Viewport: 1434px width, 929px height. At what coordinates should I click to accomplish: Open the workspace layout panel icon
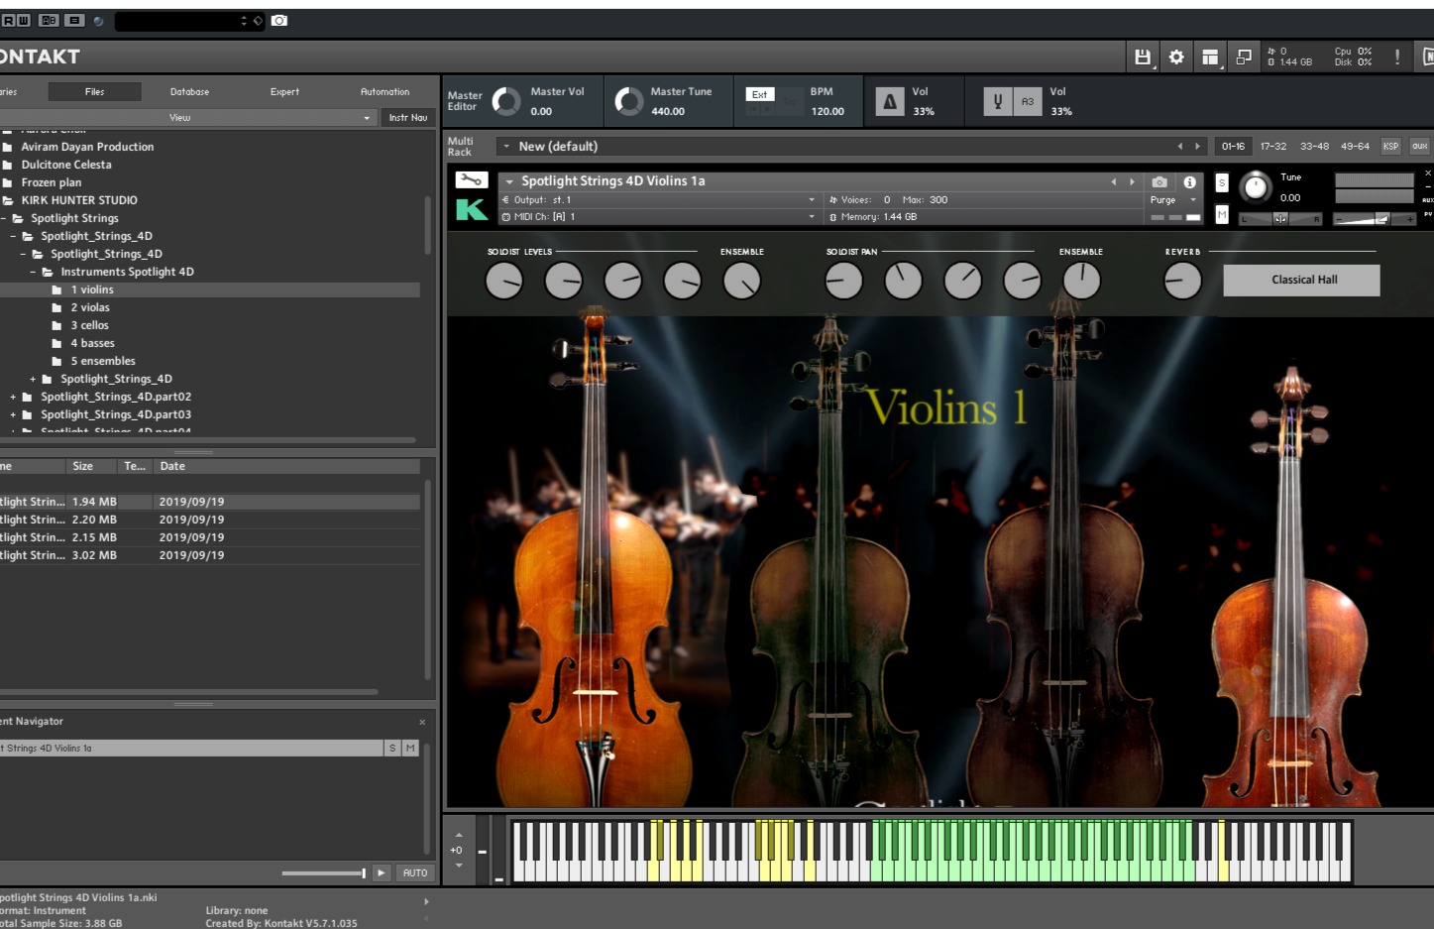[x=1210, y=58]
